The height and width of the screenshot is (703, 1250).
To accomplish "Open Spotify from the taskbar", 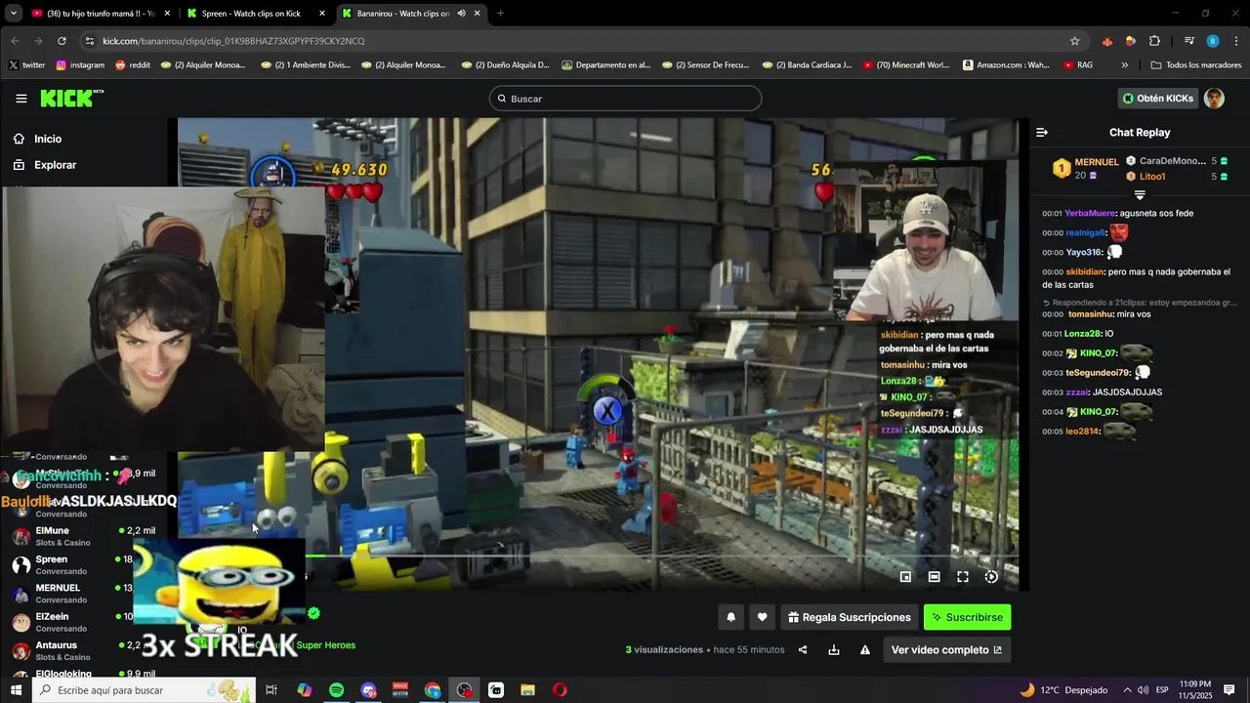I will (336, 690).
